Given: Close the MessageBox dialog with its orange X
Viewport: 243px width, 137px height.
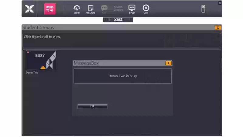Looking at the screenshot, I should (x=169, y=63).
